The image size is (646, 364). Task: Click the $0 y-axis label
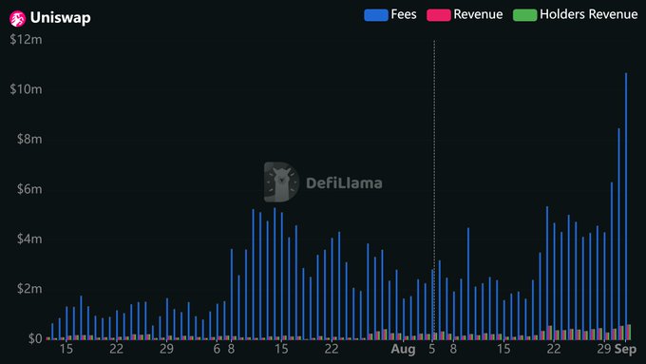[x=35, y=338]
